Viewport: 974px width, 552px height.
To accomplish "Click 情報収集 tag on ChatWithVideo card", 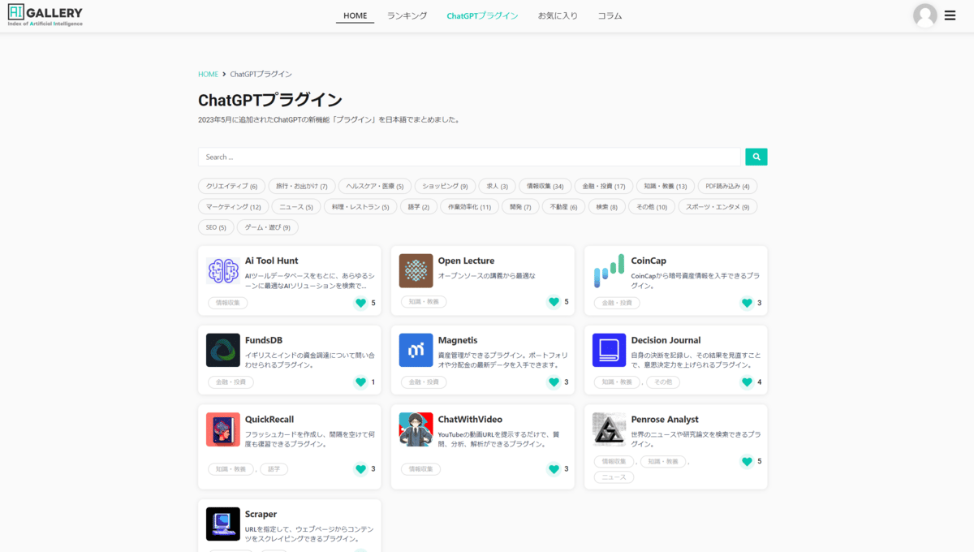I will click(x=420, y=469).
